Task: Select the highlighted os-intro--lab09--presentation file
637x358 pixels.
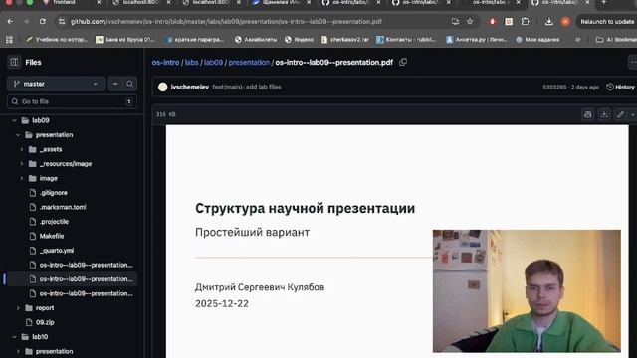Action: [x=72, y=279]
